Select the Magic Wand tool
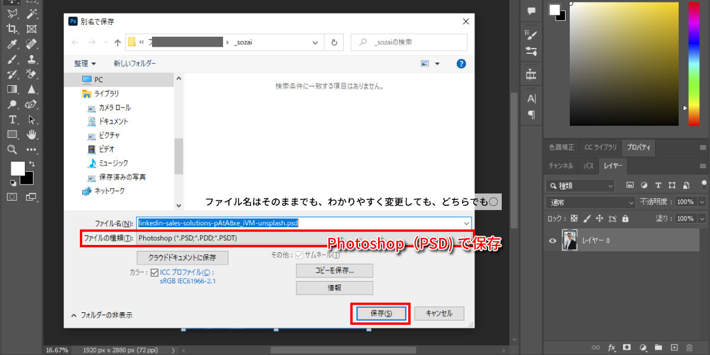Viewport: 710px width, 355px height. coord(31,13)
